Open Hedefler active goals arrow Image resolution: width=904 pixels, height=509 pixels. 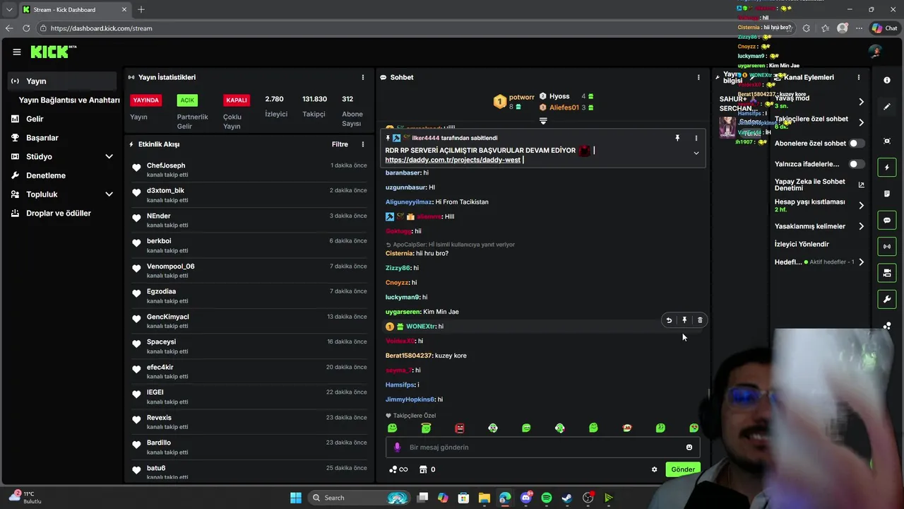pos(861,262)
